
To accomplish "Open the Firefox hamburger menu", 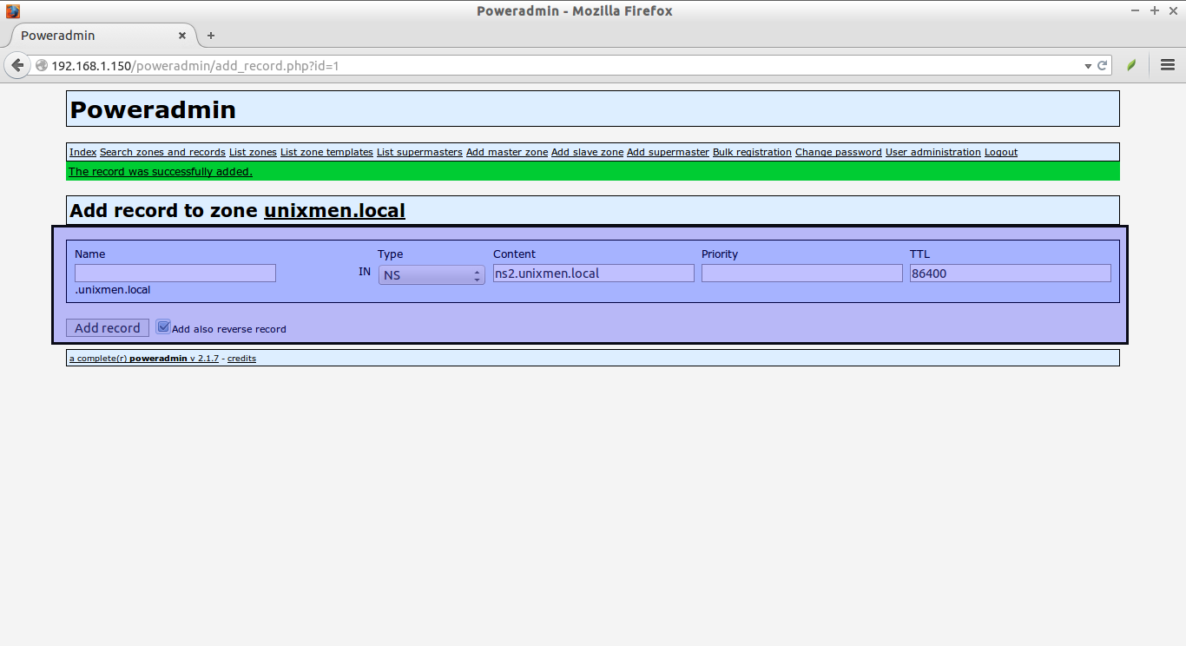I will [x=1168, y=65].
